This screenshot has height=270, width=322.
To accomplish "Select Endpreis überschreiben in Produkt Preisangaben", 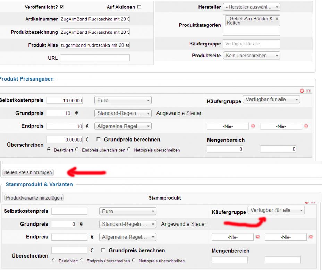I will coord(77,150).
